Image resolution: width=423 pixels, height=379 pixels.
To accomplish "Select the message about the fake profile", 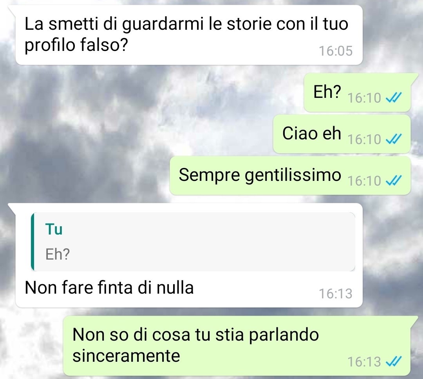I will coord(189,35).
